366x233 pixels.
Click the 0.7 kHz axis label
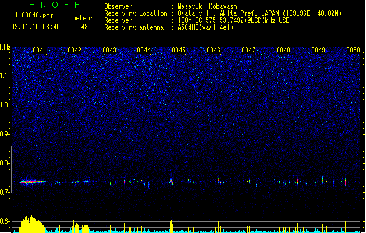point(5,192)
